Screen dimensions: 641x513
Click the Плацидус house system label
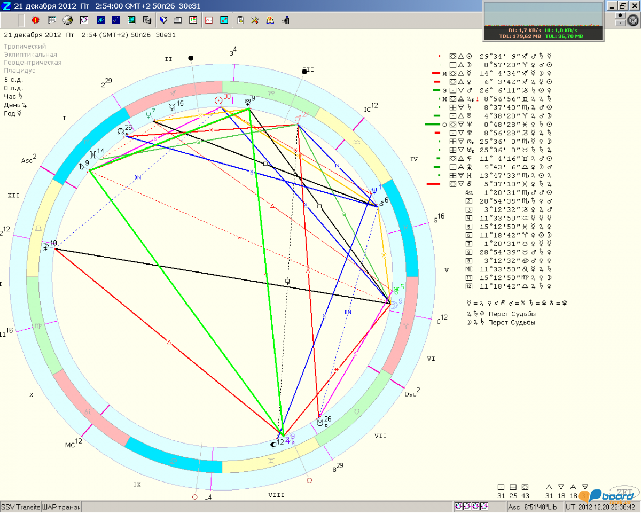coord(20,70)
